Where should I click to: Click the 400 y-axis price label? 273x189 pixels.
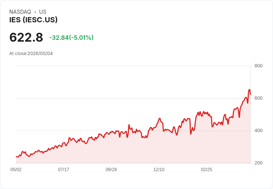tap(259, 131)
